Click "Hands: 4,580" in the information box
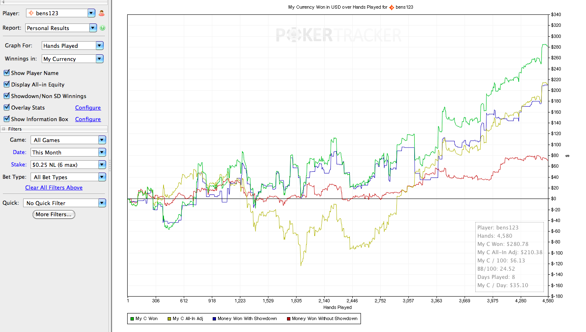The height and width of the screenshot is (332, 586). (x=495, y=236)
